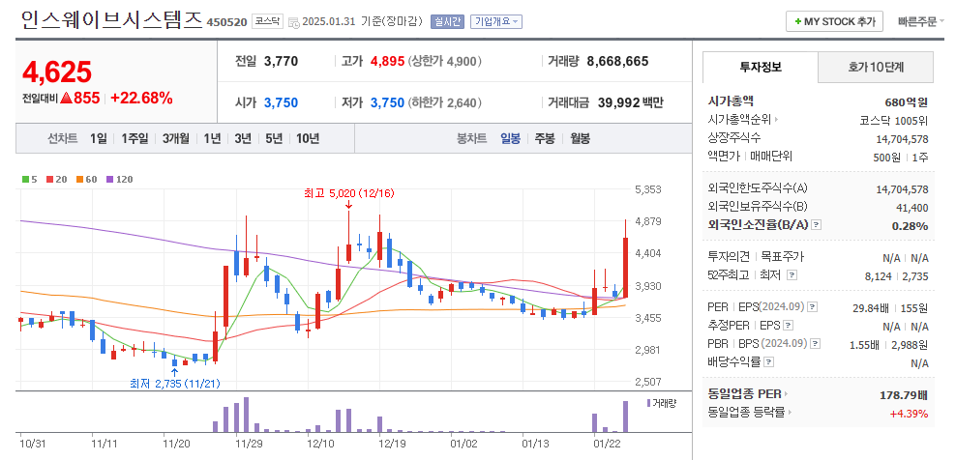Click the green 5-day moving average legend
This screenshot has height=460, width=956.
click(x=29, y=179)
